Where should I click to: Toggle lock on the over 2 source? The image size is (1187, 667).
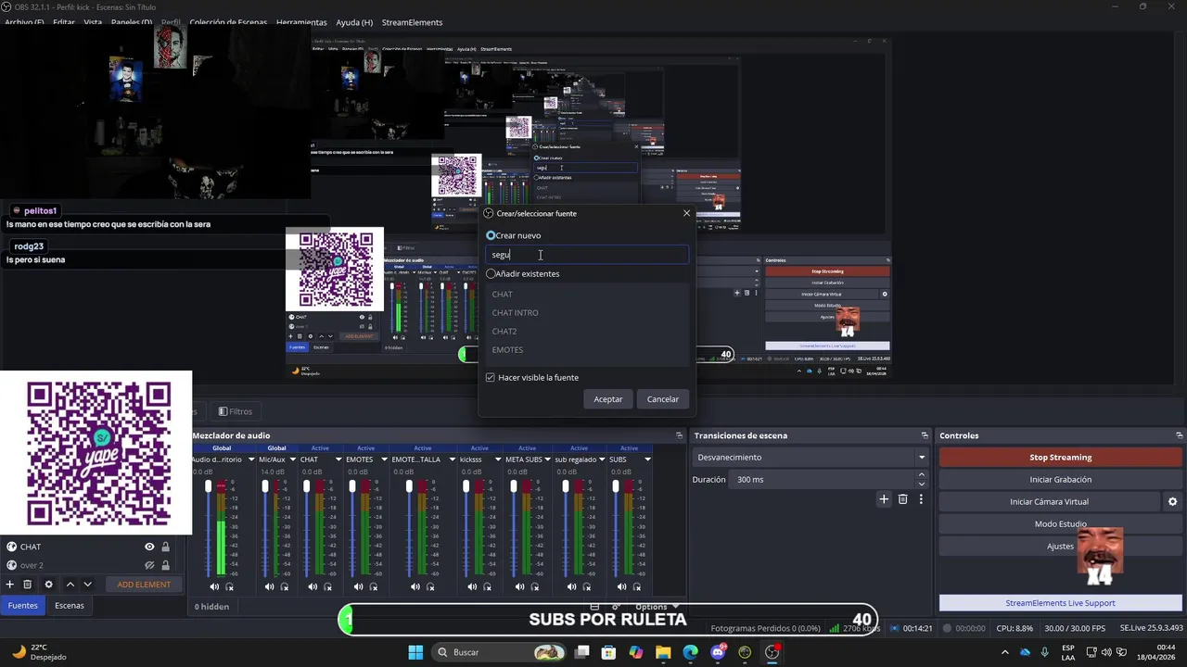tap(166, 565)
